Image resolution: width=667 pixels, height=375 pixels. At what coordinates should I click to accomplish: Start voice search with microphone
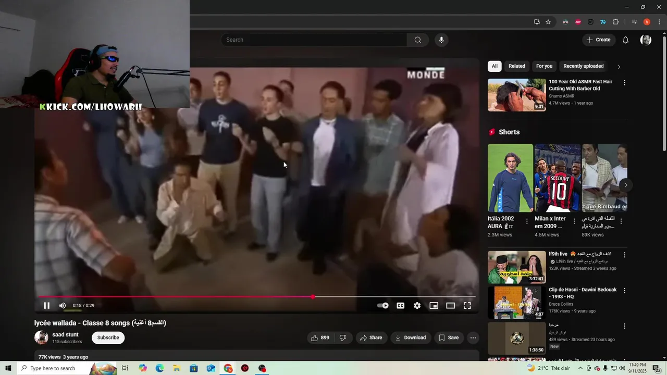coord(441,40)
